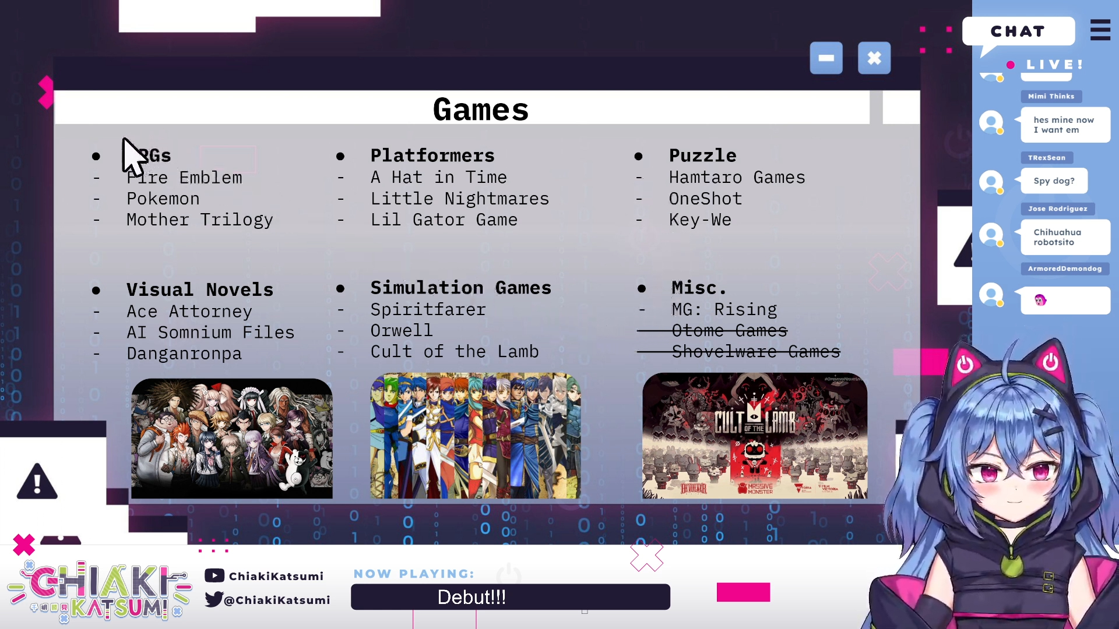Click the 'Danganronpa' text entry
Viewport: 1119px width, 629px height.
click(184, 354)
